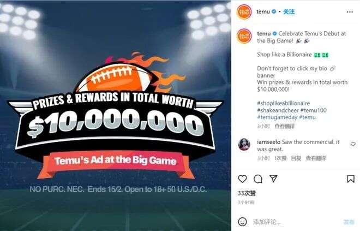The height and width of the screenshot is (231, 360).
Task: Follow Temu with the 关注 button
Action: (x=290, y=11)
